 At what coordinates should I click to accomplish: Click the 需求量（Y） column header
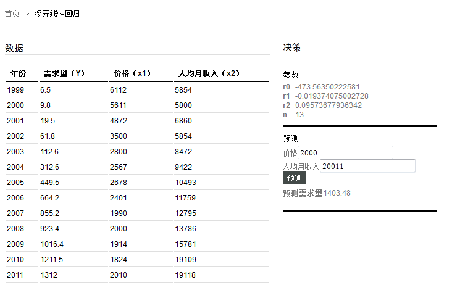(x=64, y=74)
